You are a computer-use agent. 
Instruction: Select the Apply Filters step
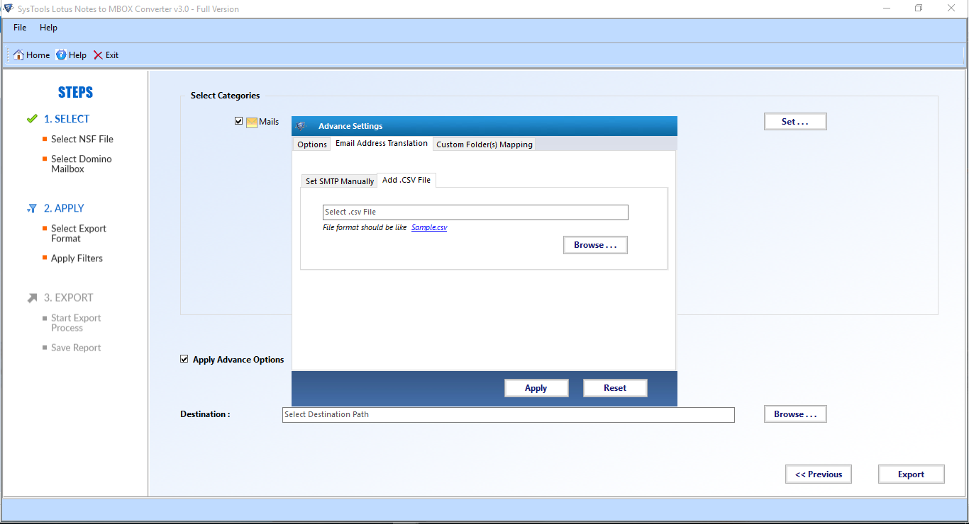tap(77, 258)
